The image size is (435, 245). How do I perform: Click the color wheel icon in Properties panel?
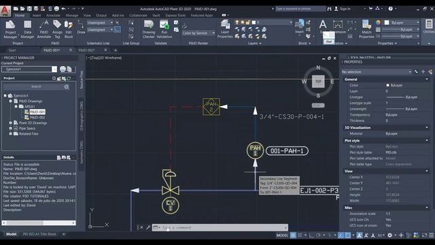click(x=379, y=22)
